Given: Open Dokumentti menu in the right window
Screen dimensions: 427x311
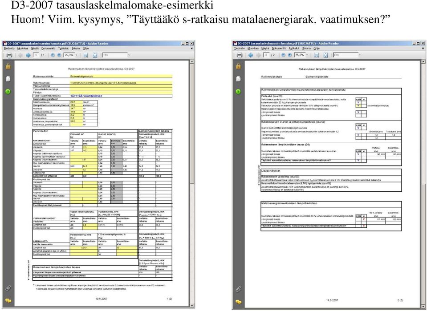Looking at the screenshot, I should (279, 48).
